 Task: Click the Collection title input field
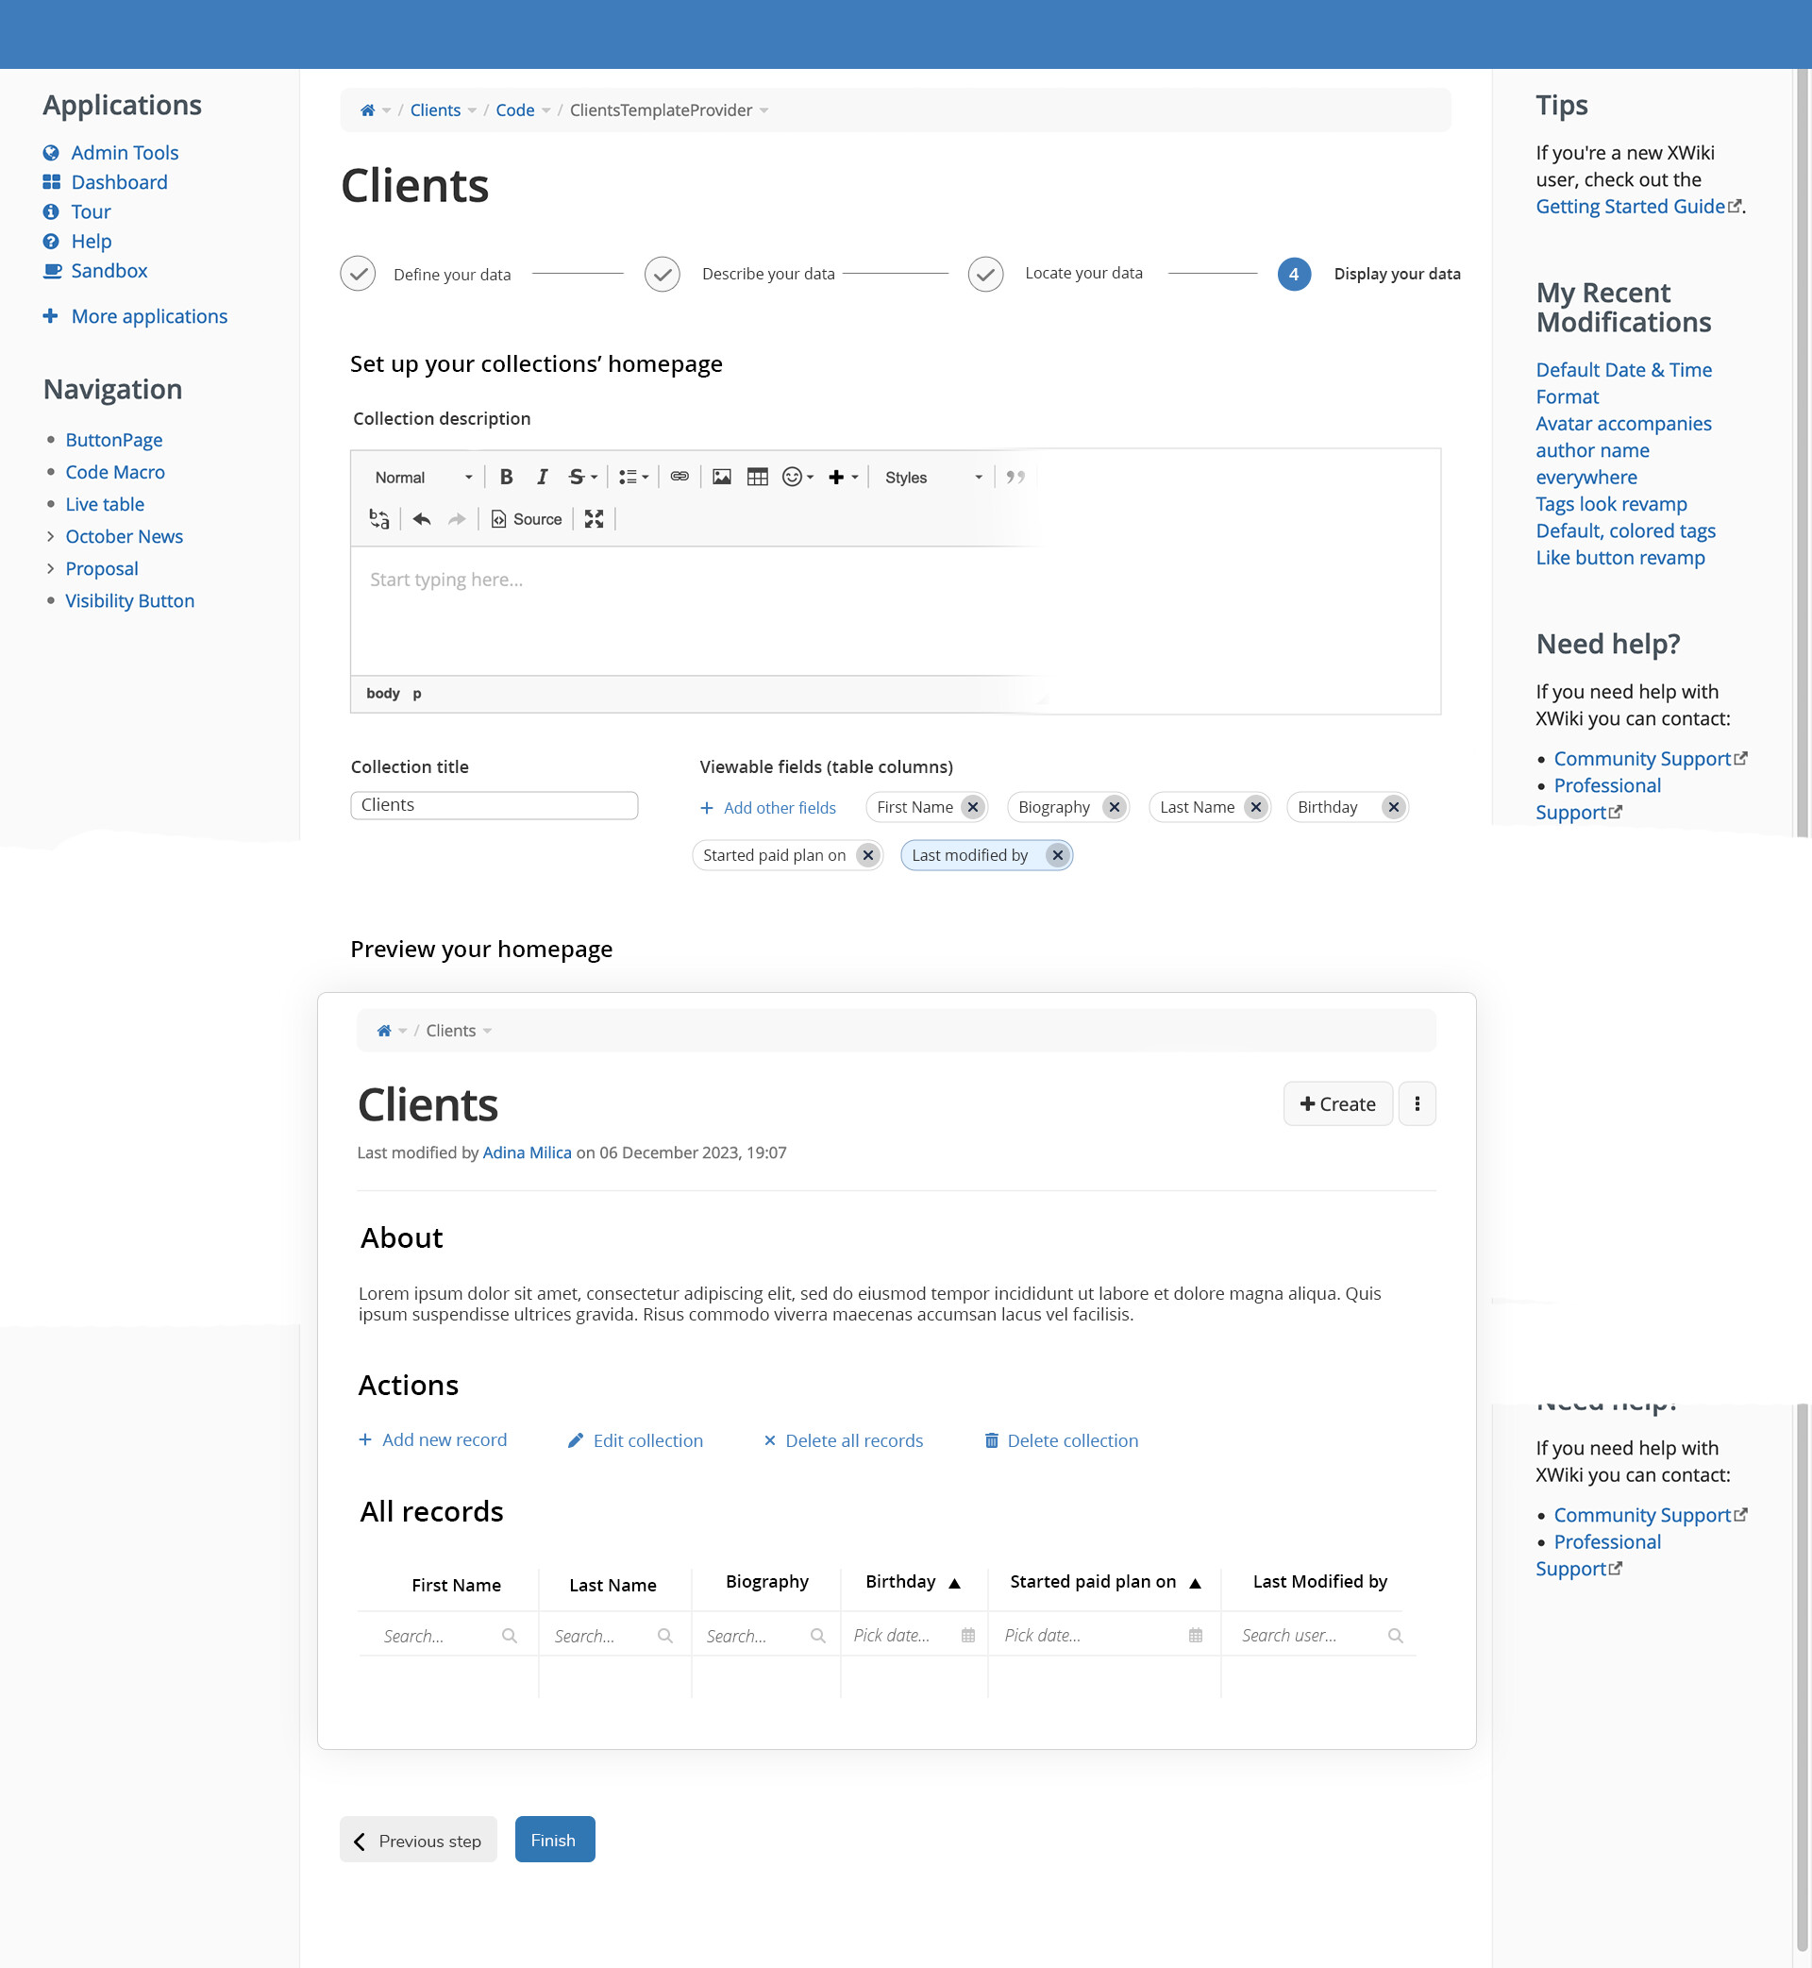click(x=495, y=805)
